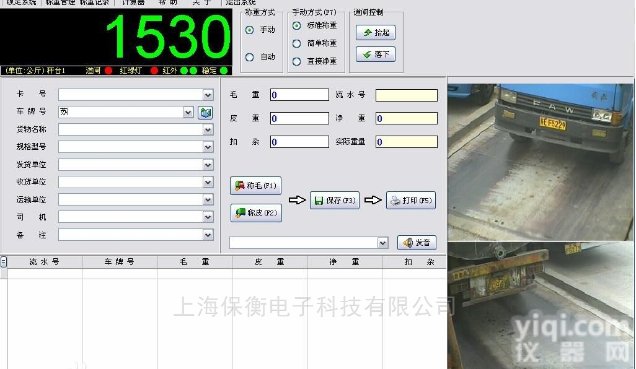Click the floppy disk save icon on 保存(F3)
Screen dimensions: 636x369
(x=319, y=200)
